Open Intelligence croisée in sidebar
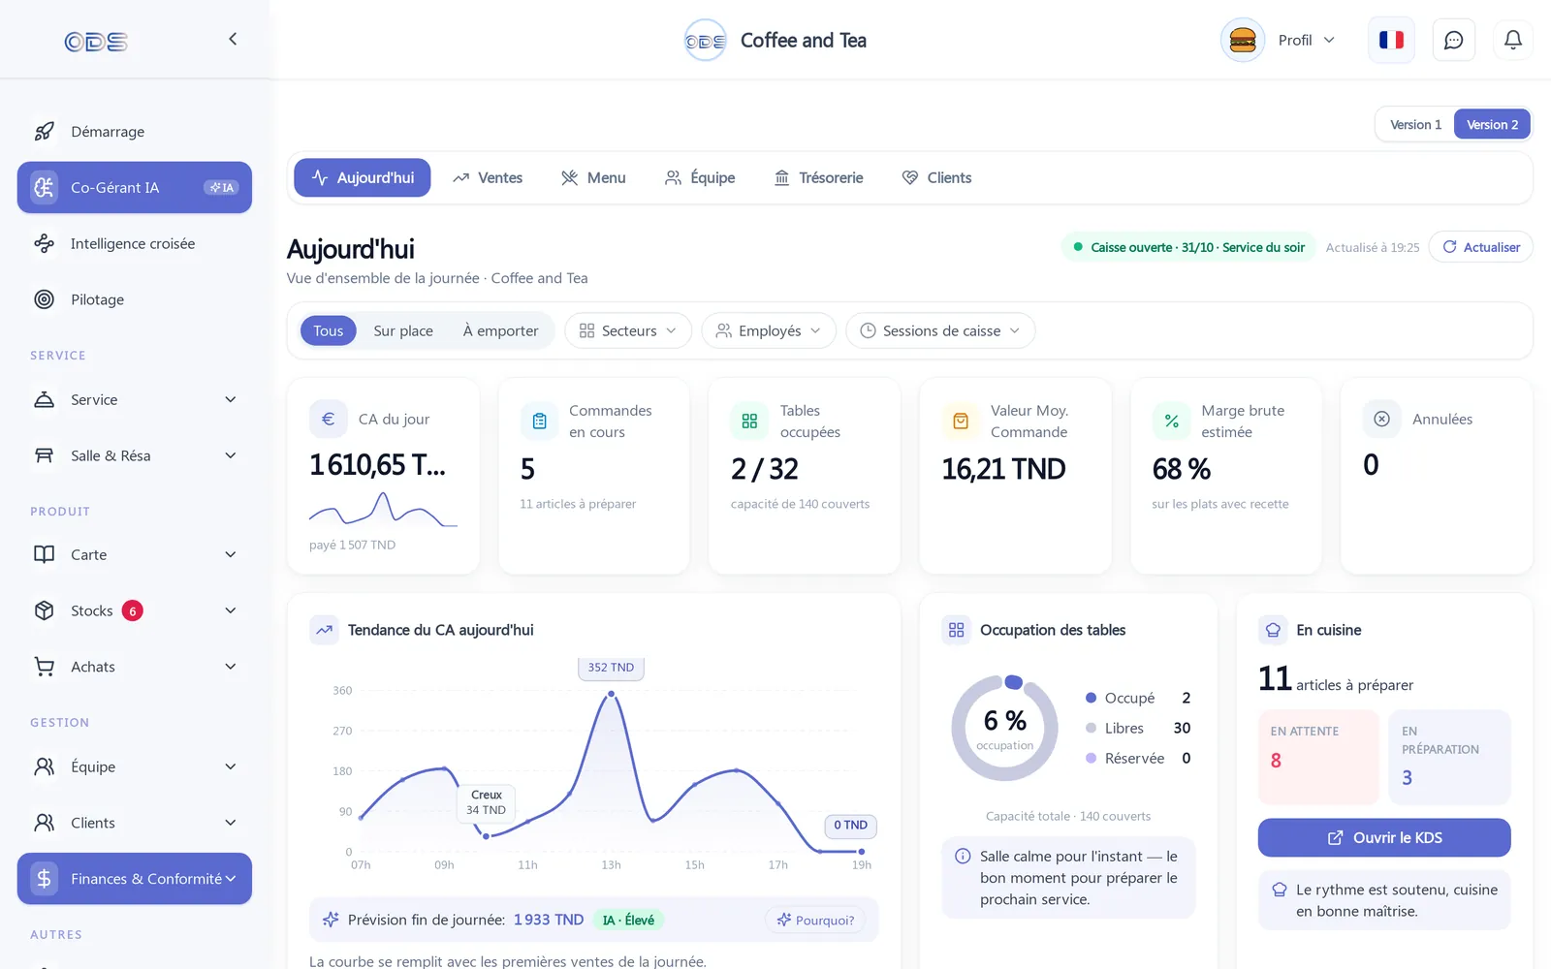 click(135, 243)
